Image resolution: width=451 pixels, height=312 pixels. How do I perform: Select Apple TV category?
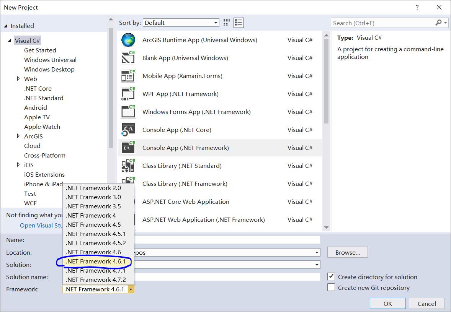(x=37, y=117)
